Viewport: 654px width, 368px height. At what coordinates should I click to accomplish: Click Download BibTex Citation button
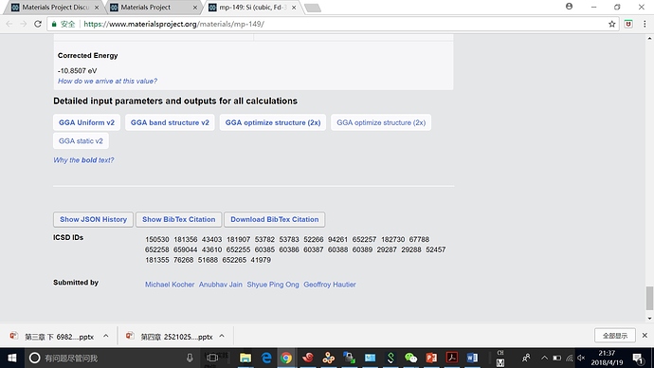[275, 219]
